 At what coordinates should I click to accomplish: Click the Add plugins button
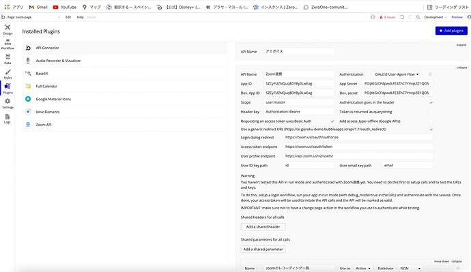[x=451, y=31]
